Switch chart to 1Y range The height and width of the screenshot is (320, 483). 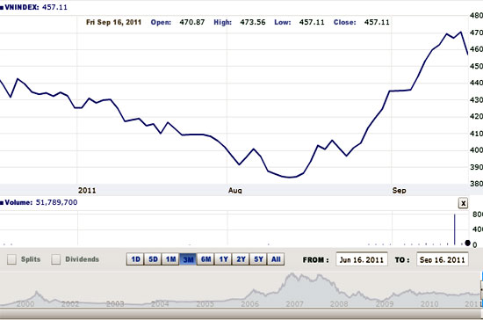[223, 259]
